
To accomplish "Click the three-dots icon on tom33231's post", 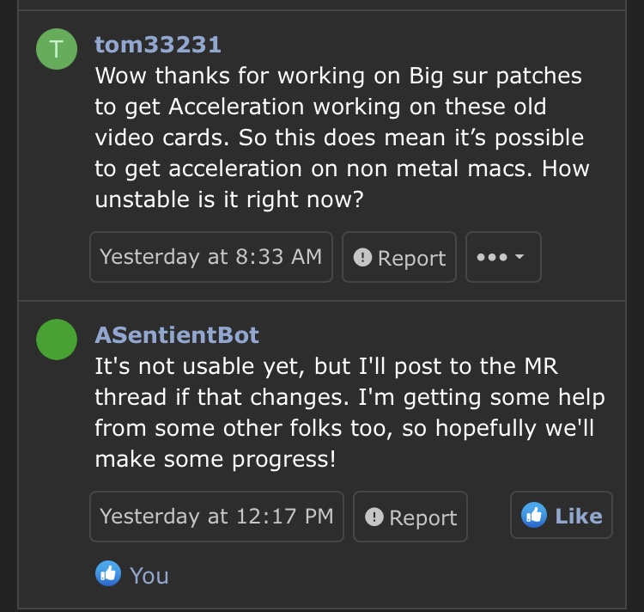I will 490,257.
